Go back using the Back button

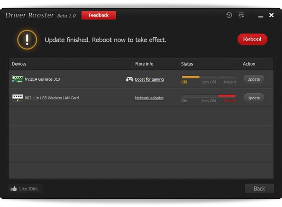tap(259, 188)
